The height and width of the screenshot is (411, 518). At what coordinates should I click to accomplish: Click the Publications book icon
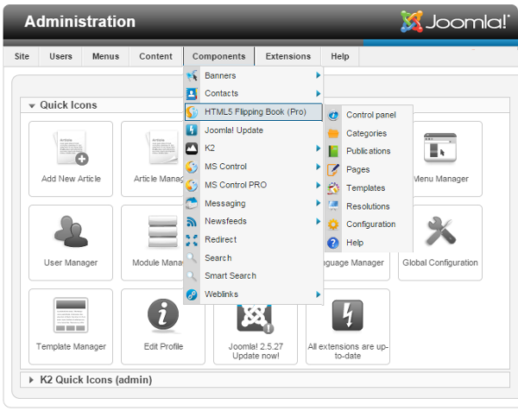[x=333, y=151]
